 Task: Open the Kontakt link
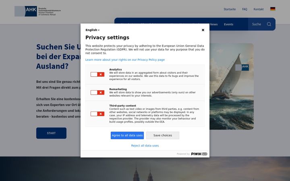258,9
